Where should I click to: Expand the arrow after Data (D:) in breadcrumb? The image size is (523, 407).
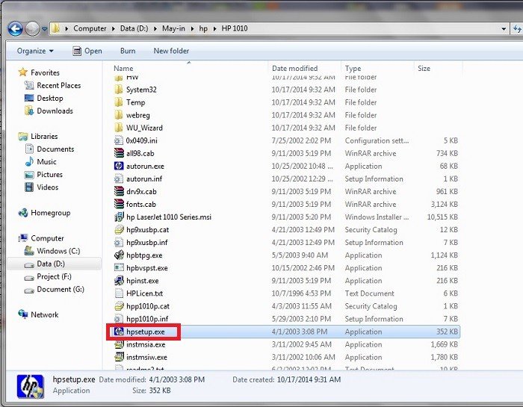(155, 28)
